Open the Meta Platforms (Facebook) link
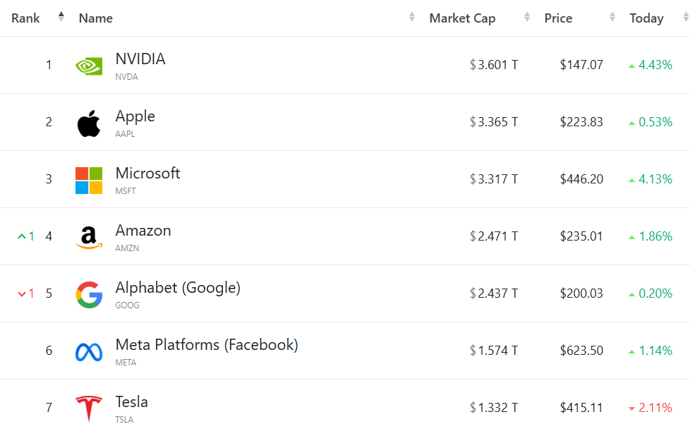 207,345
